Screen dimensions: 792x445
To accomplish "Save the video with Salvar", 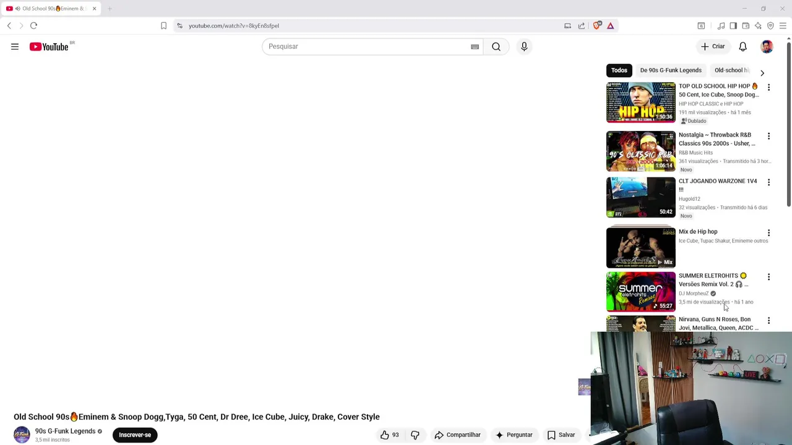I will point(561,435).
